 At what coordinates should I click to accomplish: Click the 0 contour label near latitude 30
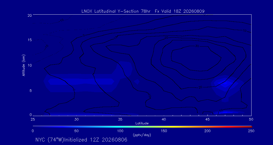74,90
